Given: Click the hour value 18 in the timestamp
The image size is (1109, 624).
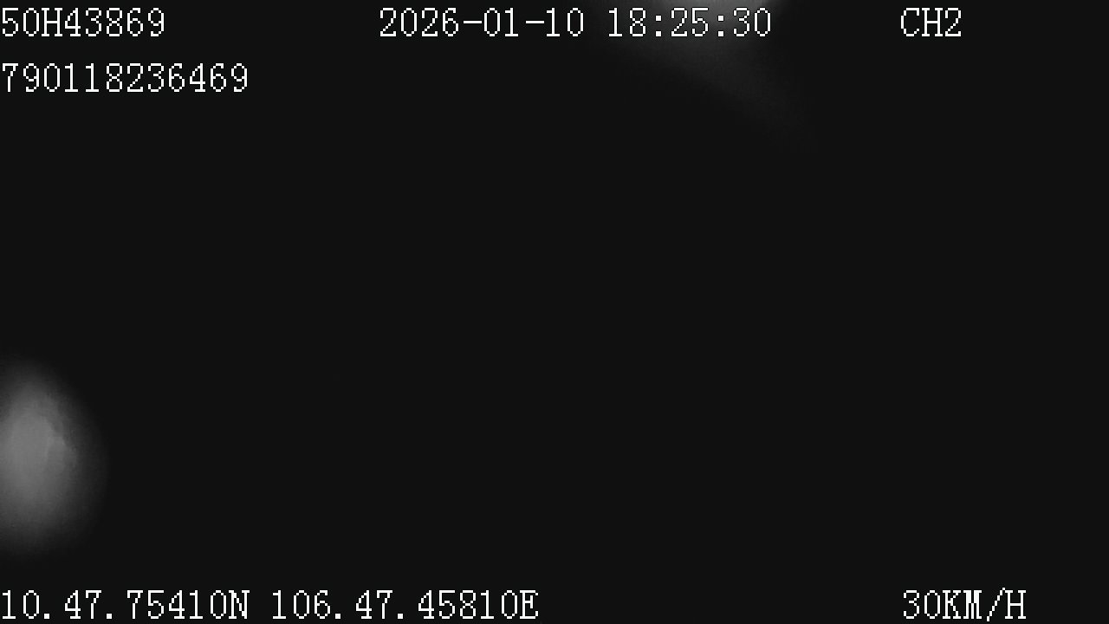Looking at the screenshot, I should pos(626,23).
